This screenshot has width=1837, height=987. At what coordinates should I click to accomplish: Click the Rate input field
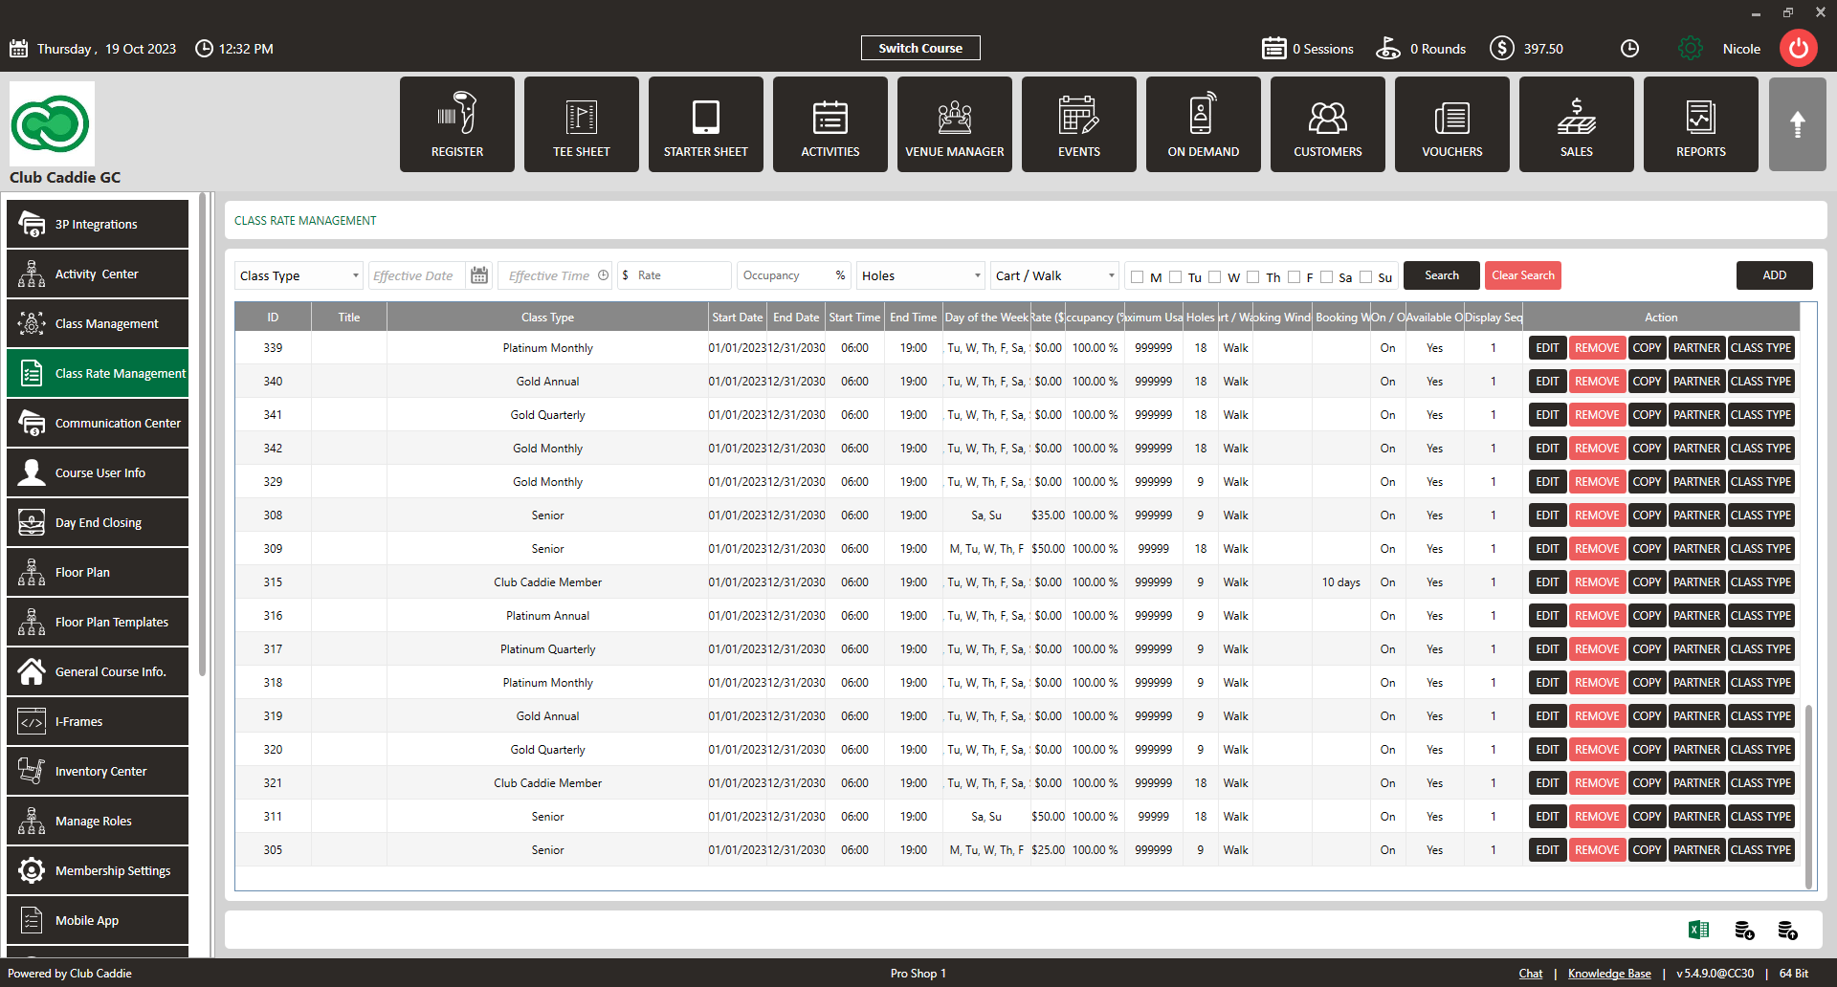(675, 275)
